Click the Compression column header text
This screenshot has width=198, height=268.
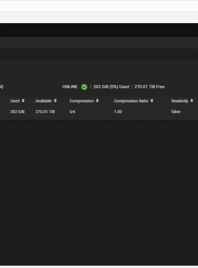point(82,101)
